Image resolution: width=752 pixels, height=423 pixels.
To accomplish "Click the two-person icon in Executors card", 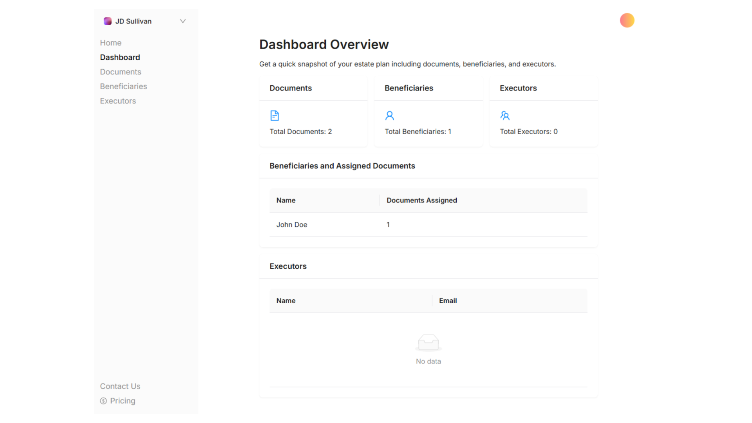I will (505, 116).
